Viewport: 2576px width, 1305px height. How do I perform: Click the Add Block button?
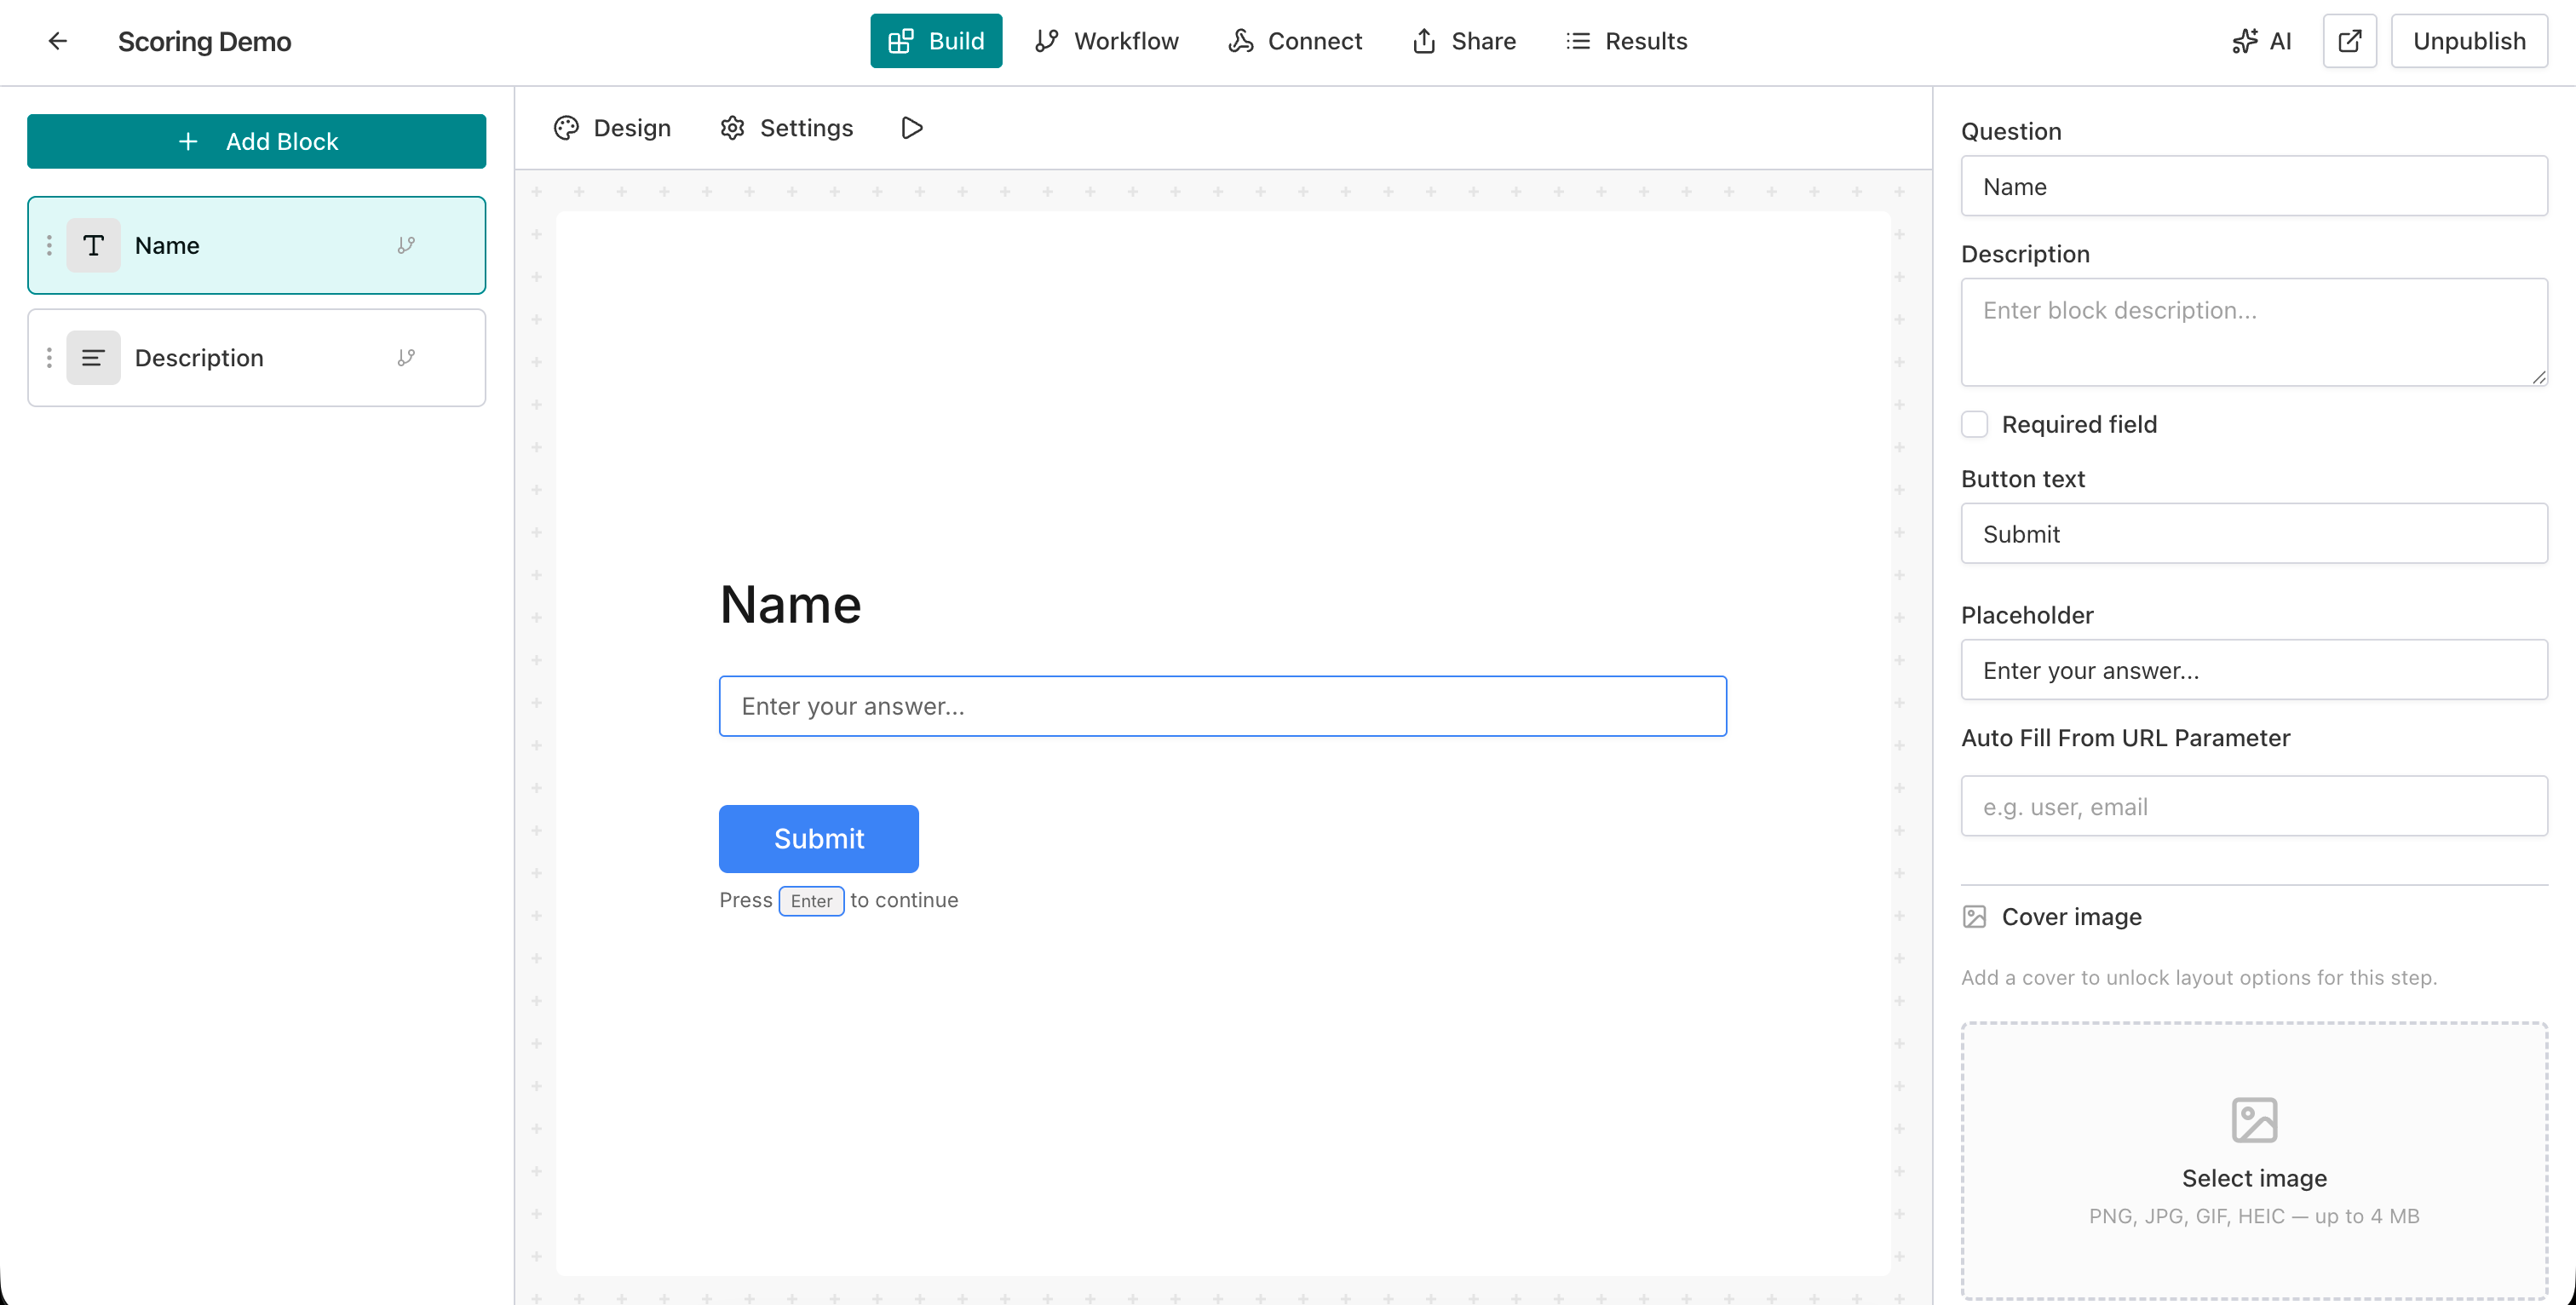(x=256, y=141)
